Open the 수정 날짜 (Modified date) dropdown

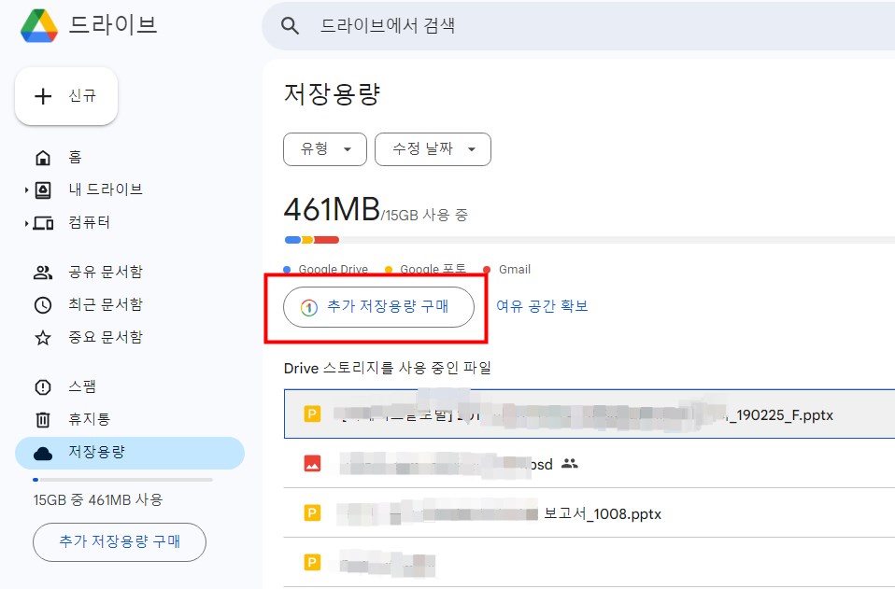pyautogui.click(x=433, y=148)
